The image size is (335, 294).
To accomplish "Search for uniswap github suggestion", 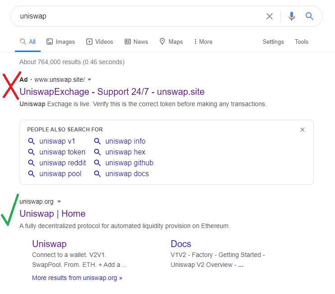I will 129,163.
